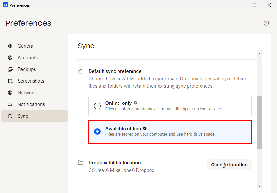Select the Available offline radio button
This screenshot has height=193, width=277.
97,131
